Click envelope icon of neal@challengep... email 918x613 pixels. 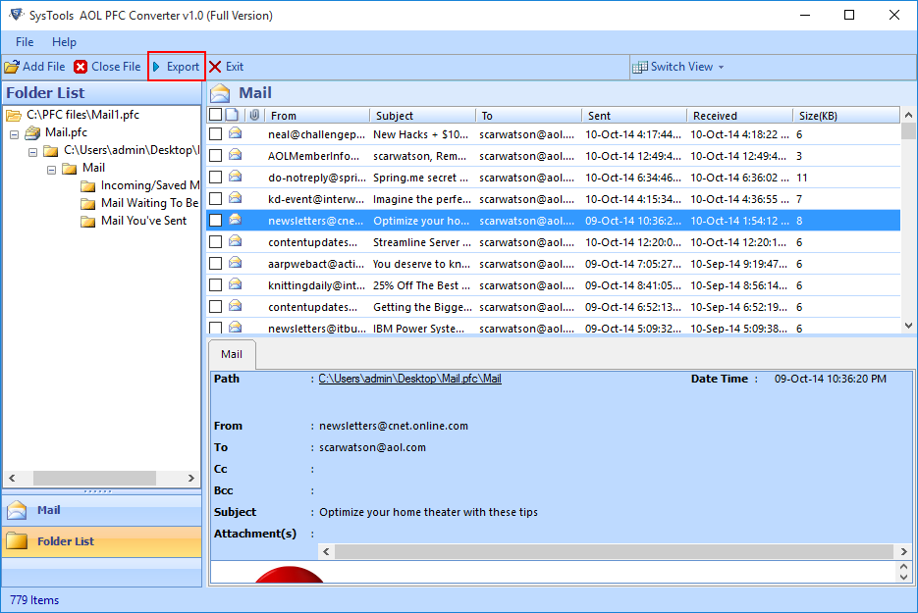tap(236, 133)
